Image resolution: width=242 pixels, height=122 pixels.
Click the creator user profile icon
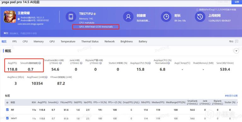pos(128,17)
